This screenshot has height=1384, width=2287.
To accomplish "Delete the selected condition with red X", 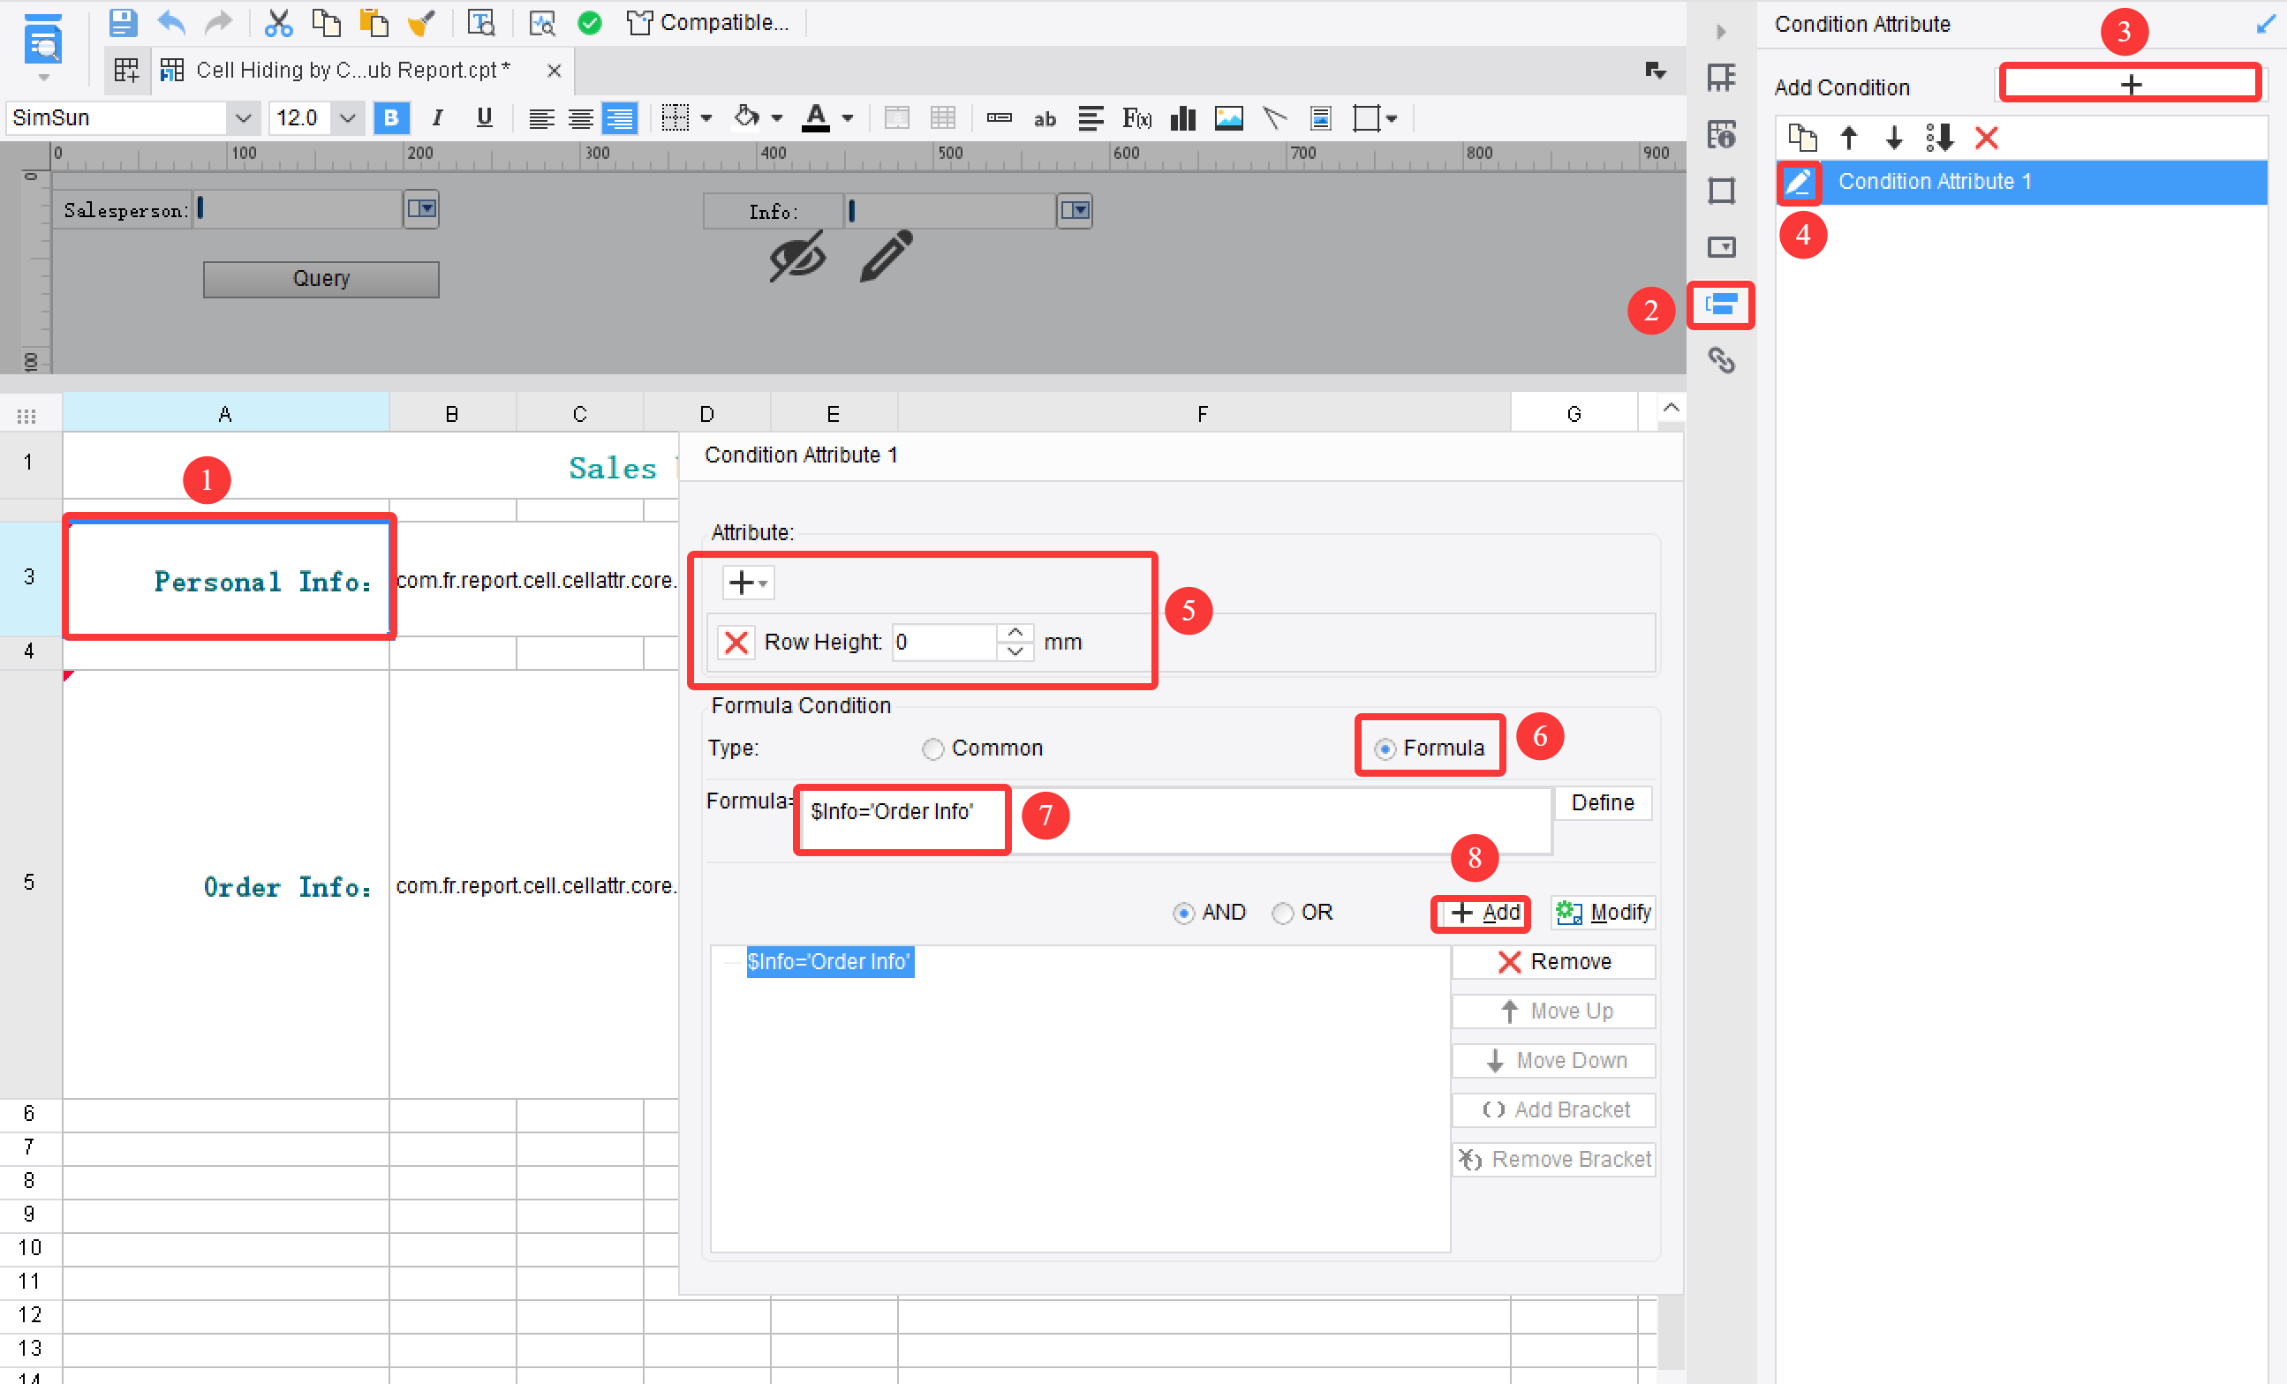I will click(1986, 138).
